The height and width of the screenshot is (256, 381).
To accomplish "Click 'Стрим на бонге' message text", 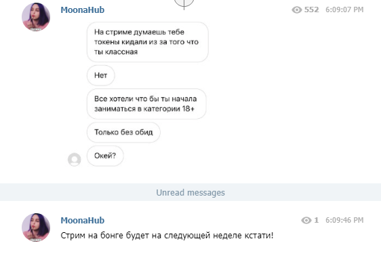I will click(x=167, y=236).
